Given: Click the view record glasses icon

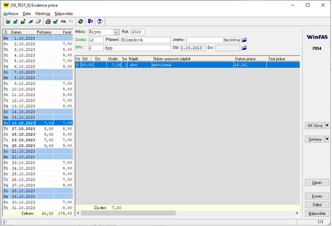Looking at the screenshot, I should click(x=31, y=21).
